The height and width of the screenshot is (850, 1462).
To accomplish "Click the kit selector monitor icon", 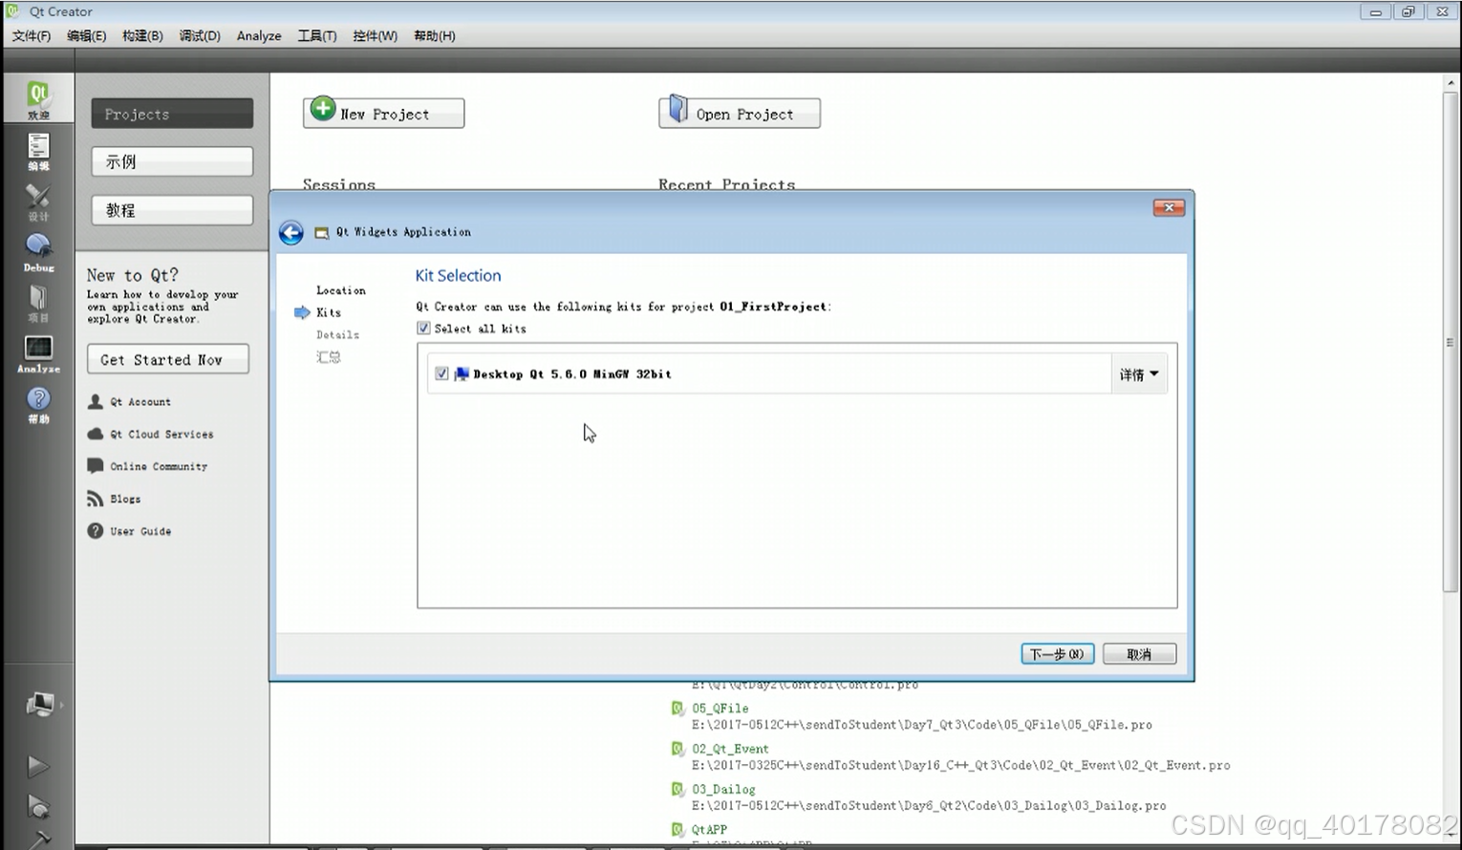I will 40,705.
